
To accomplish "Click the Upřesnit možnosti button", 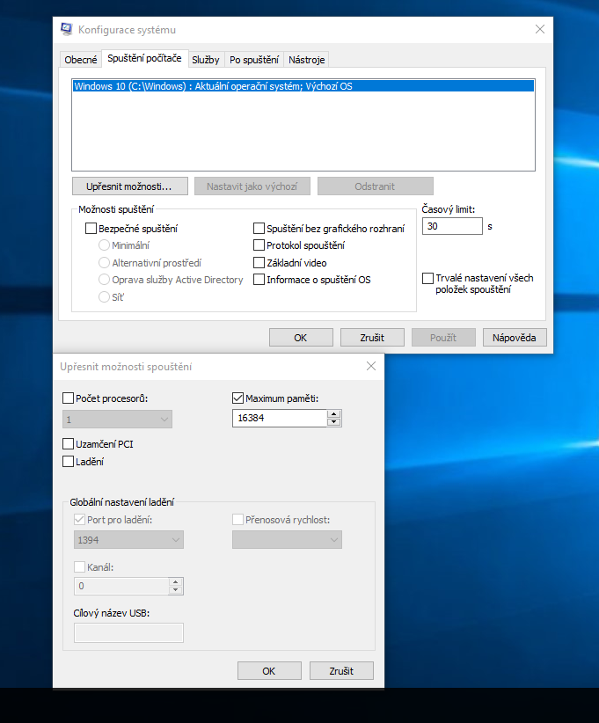I will pyautogui.click(x=129, y=186).
